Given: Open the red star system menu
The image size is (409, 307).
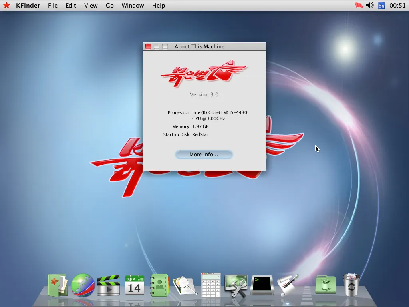Looking at the screenshot, I should 6,5.
